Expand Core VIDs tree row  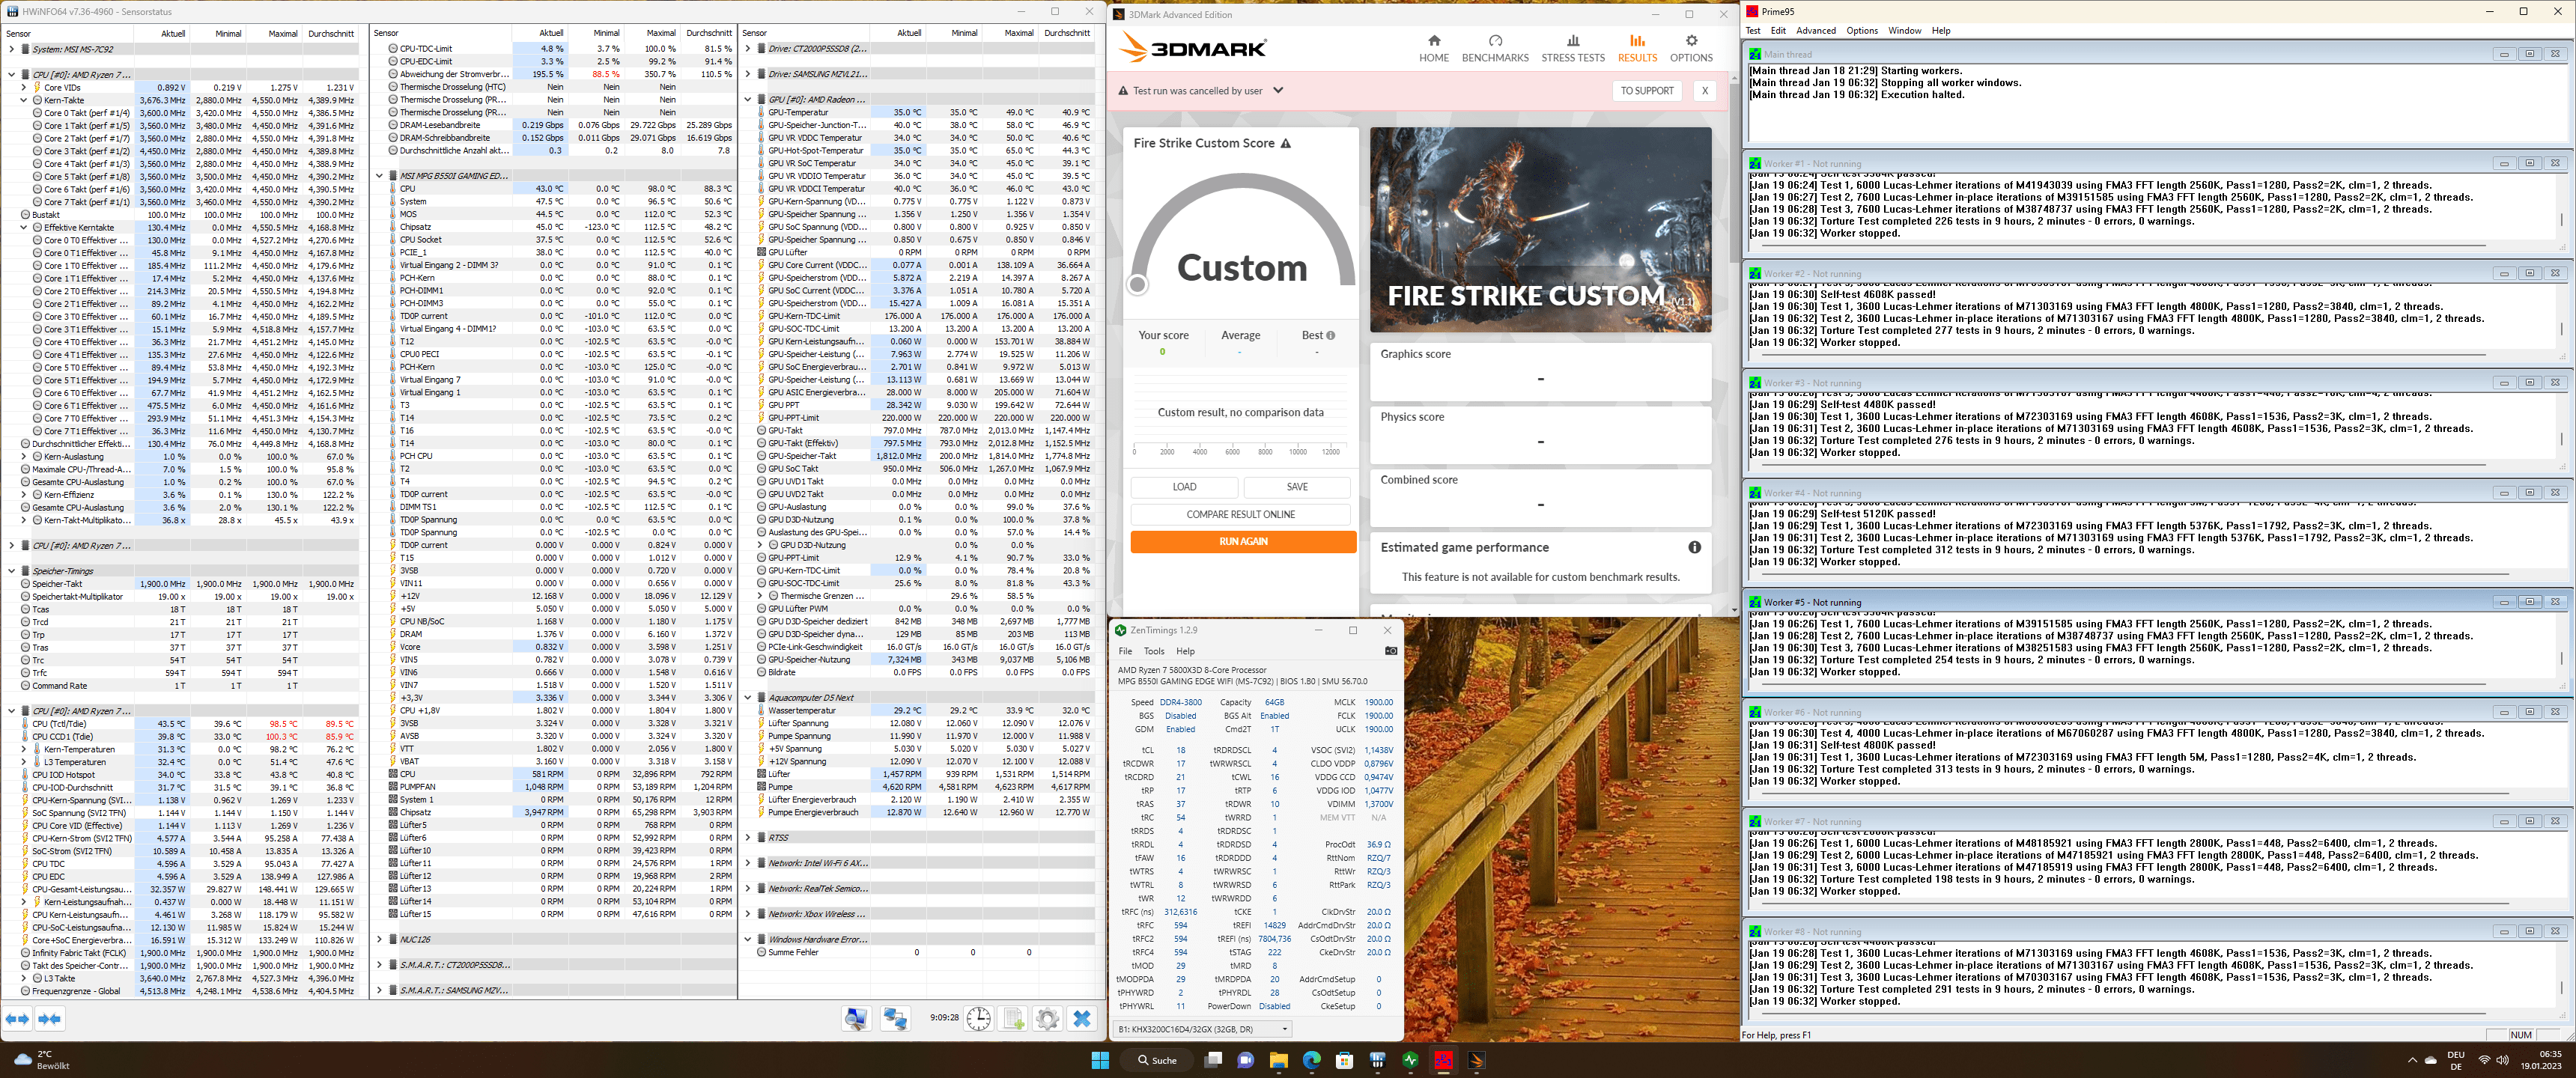[x=24, y=87]
